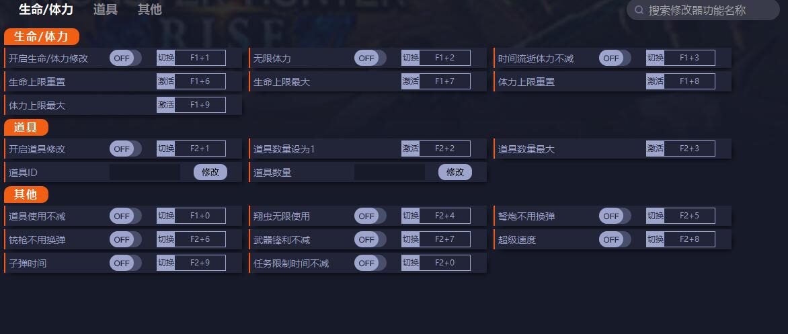Open the 其他 tab
Image resolution: width=788 pixels, height=334 pixels.
point(149,9)
